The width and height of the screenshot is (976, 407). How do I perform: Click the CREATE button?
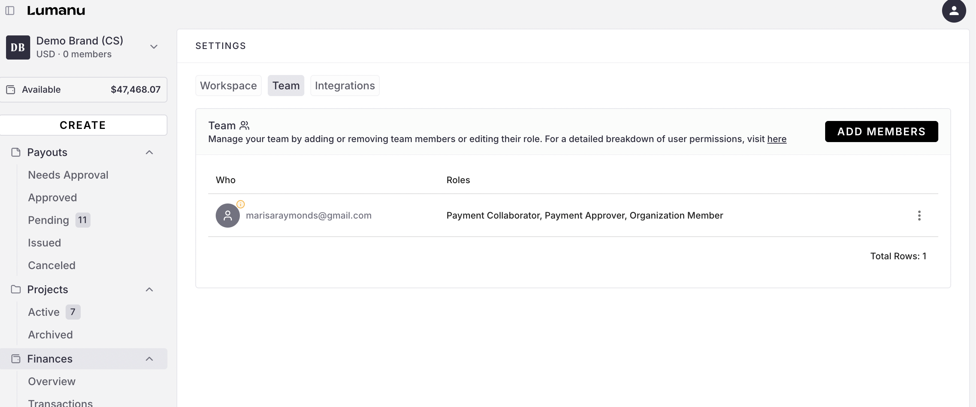point(83,125)
